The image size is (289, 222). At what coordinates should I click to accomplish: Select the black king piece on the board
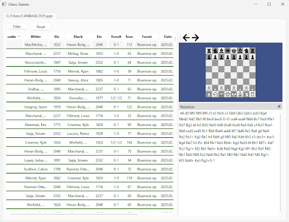(x=234, y=50)
